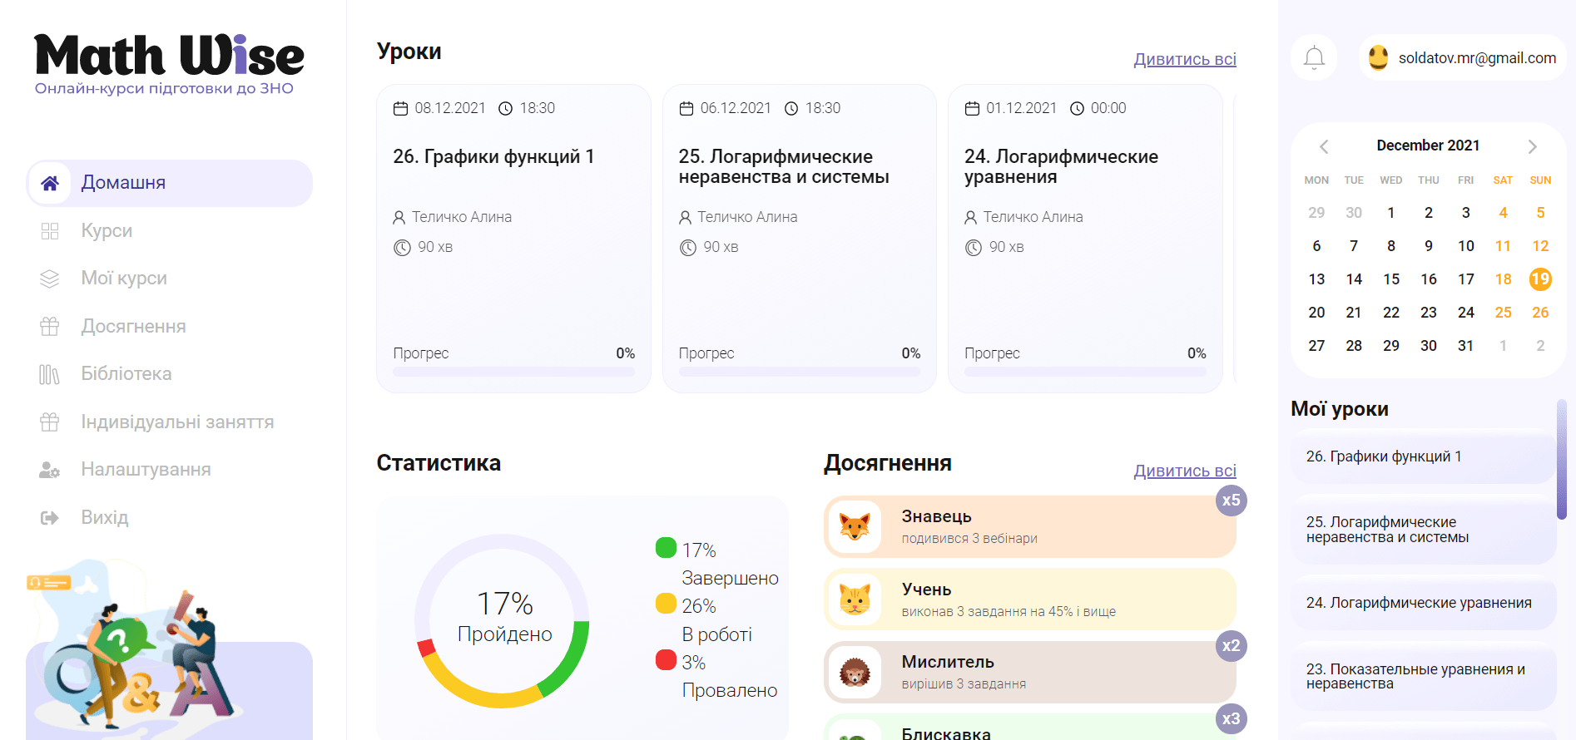Click progress bar of lesson 25 card

click(800, 372)
